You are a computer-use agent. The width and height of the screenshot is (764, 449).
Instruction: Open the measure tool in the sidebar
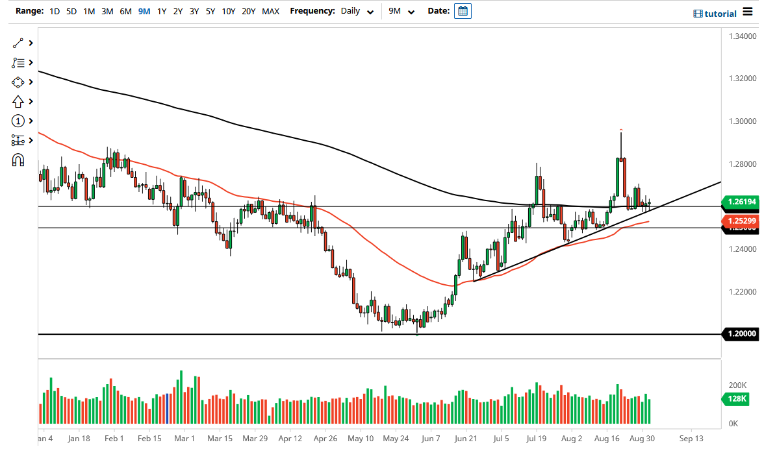click(18, 140)
